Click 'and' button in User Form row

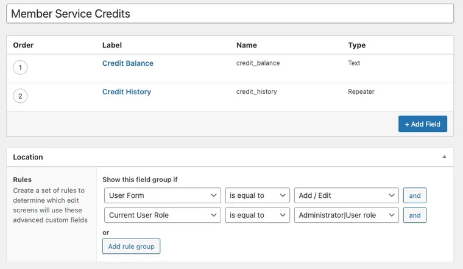(x=415, y=195)
